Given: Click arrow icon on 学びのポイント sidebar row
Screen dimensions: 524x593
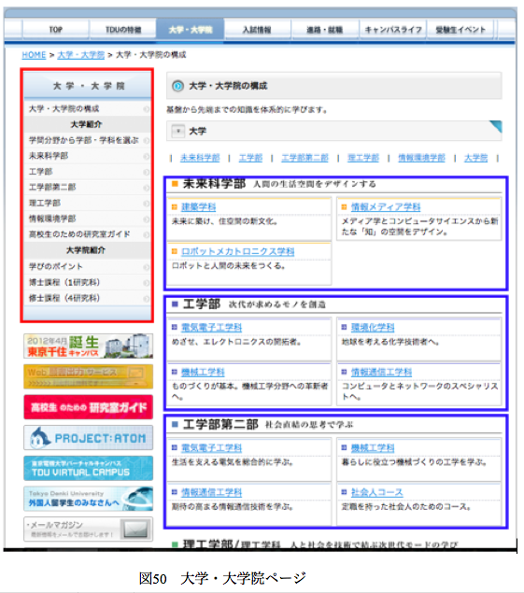Looking at the screenshot, I should click(147, 267).
